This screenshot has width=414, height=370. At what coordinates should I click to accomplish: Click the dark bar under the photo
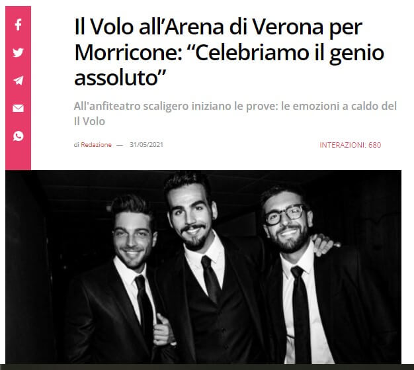click(207, 367)
